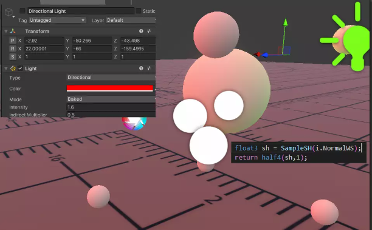Click Scale X field

tap(44, 56)
